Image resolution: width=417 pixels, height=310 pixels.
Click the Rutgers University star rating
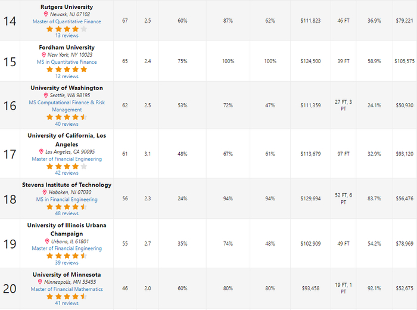67,29
